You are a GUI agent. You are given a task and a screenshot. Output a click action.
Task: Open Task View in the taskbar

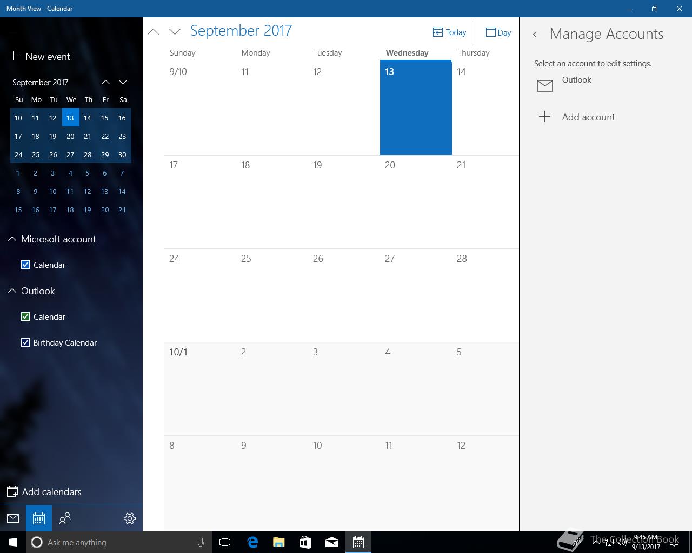[x=225, y=542]
